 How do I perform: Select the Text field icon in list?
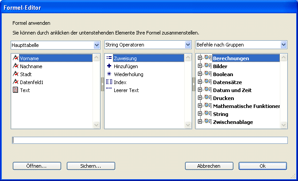(16, 90)
